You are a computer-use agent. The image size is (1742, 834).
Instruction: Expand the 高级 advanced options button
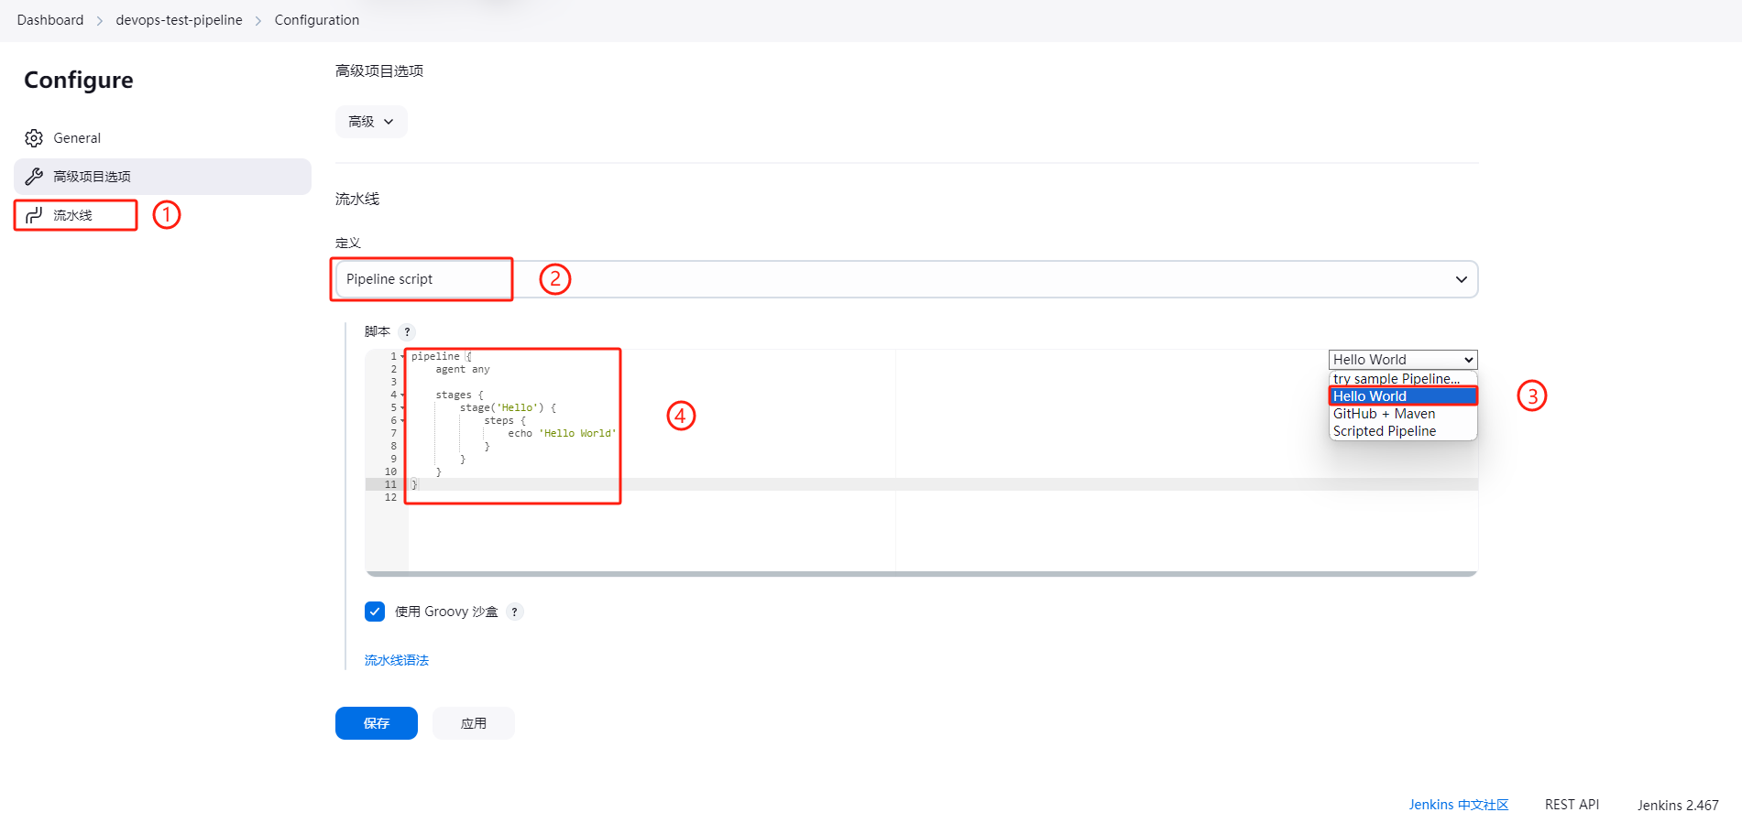pyautogui.click(x=371, y=122)
